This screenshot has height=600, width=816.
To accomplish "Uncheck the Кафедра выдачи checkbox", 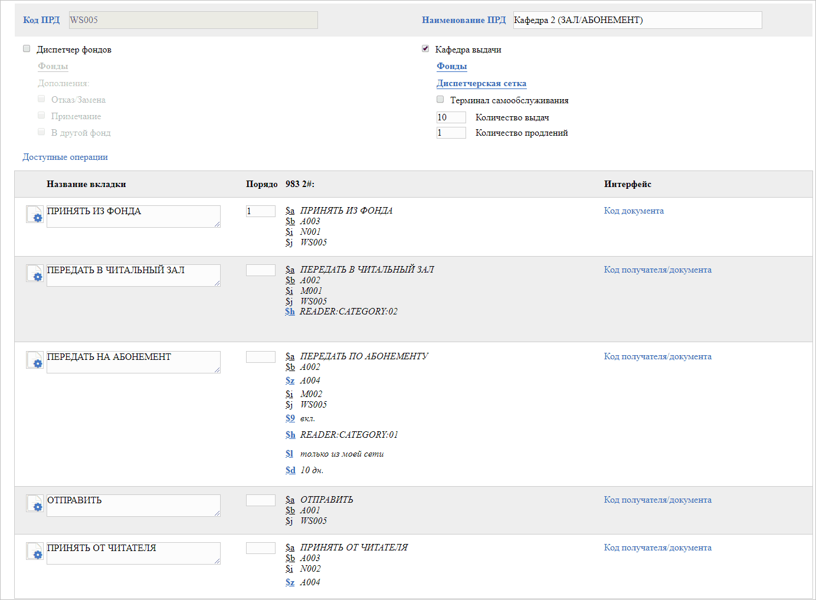I will pos(425,49).
